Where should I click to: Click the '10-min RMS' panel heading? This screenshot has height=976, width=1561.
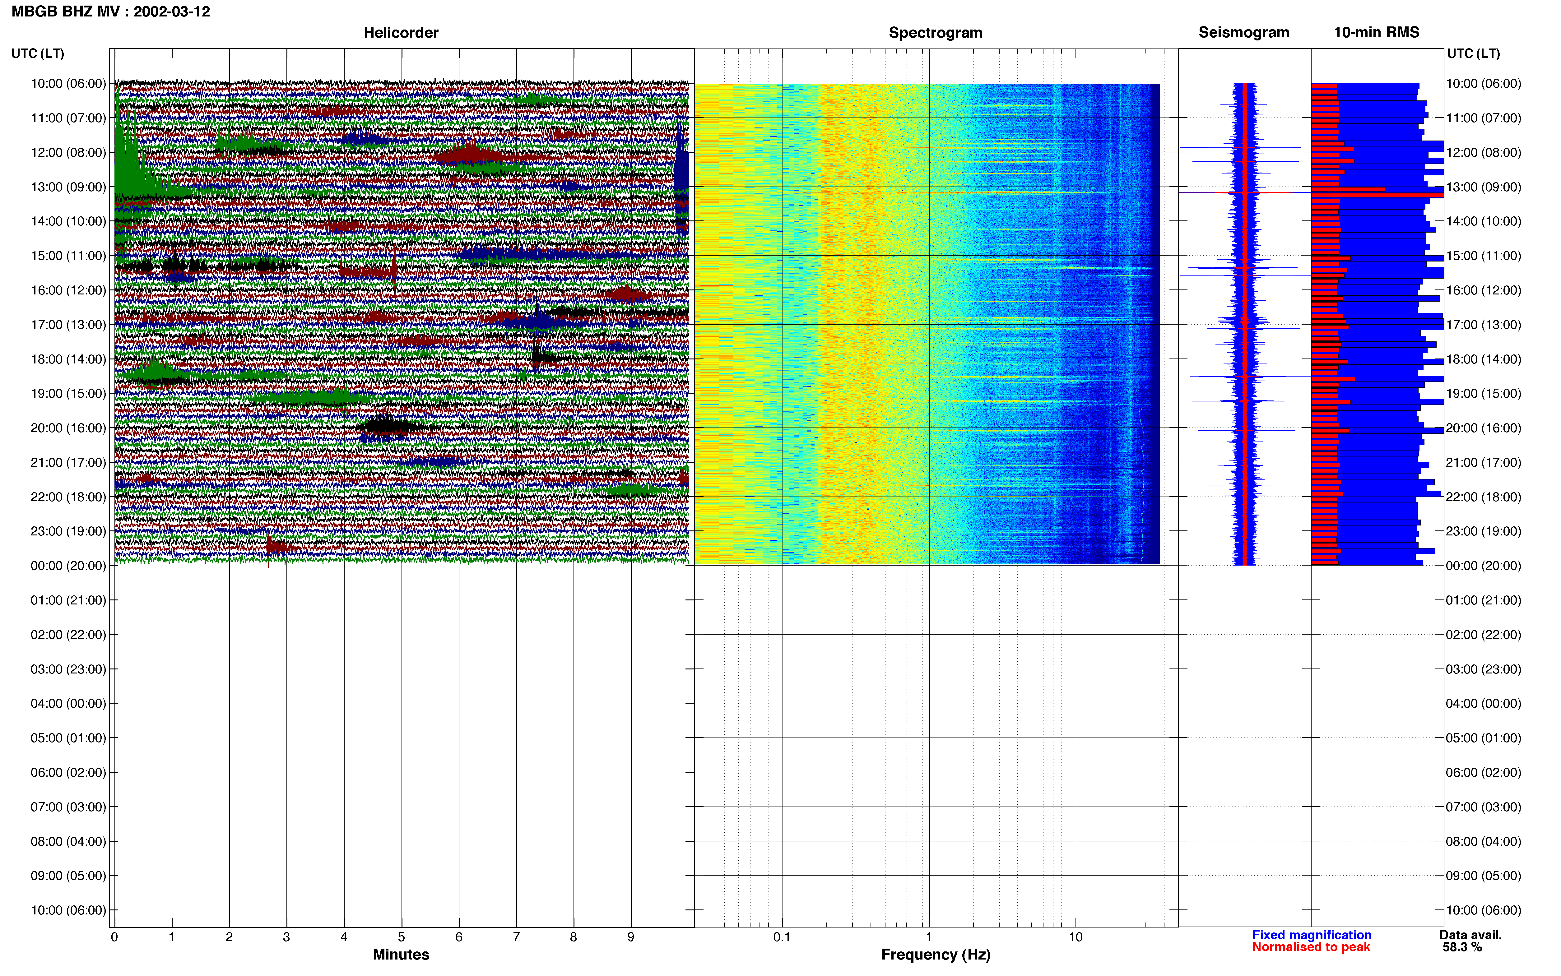pyautogui.click(x=1376, y=32)
